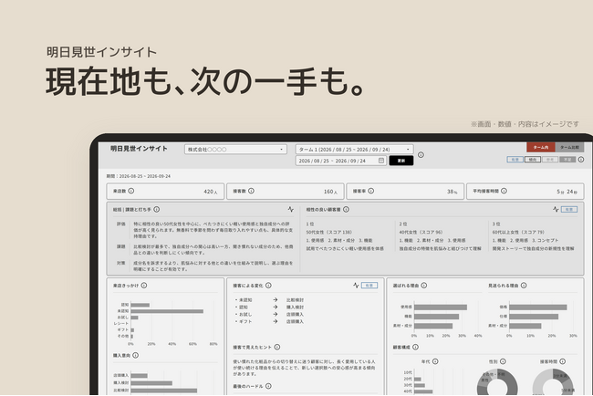Click 明日見世インサイト title in dashboard header

click(x=139, y=149)
